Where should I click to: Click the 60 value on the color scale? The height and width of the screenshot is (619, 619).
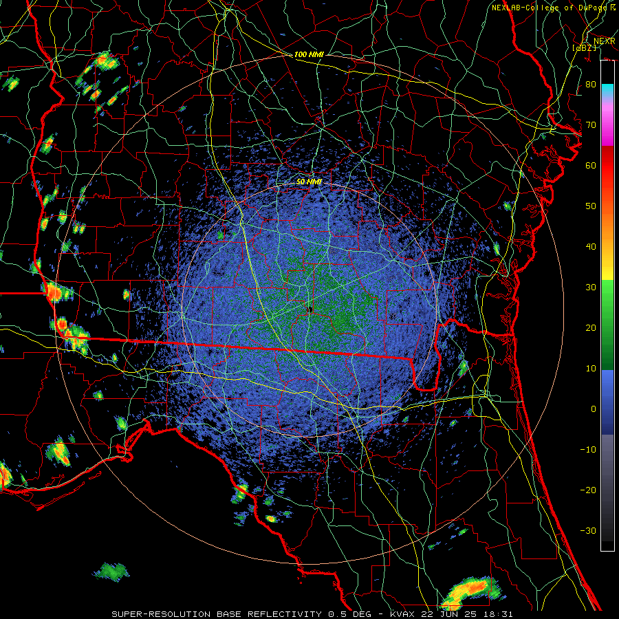591,165
